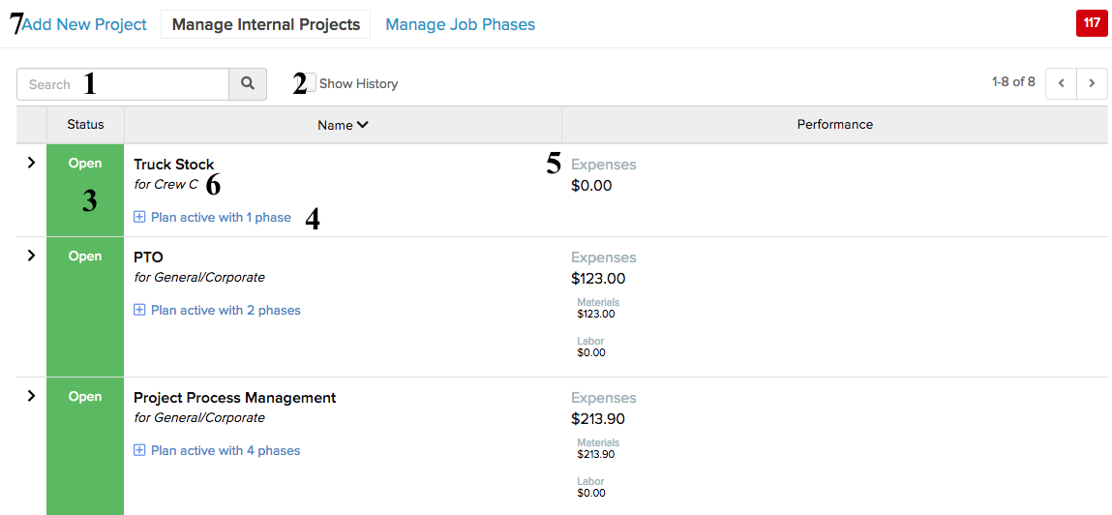This screenshot has height=515, width=1112.
Task: Select the Manage Internal Projects tab
Action: tap(266, 25)
